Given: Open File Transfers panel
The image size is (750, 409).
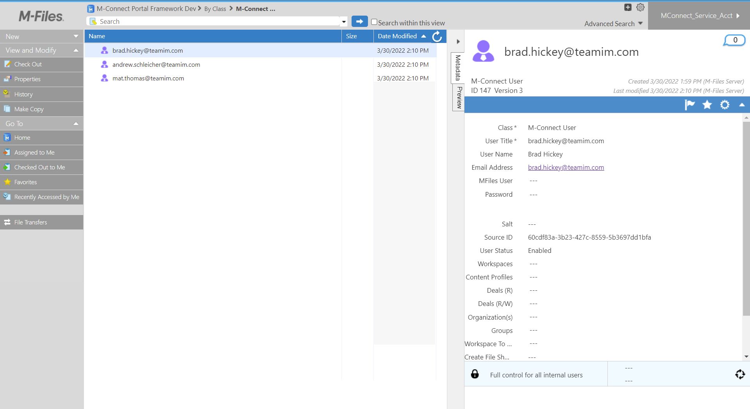Looking at the screenshot, I should (x=30, y=222).
